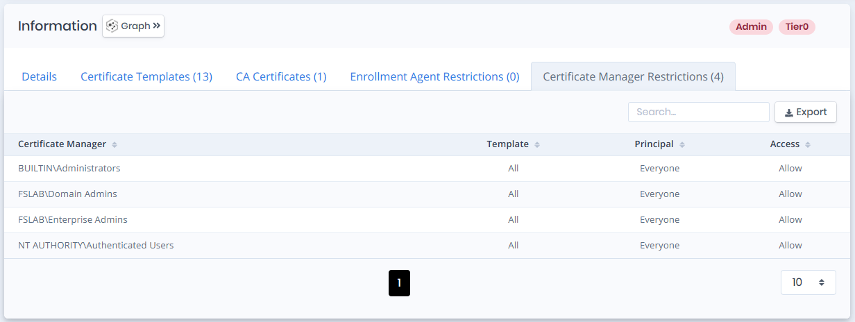Open Certificate Templates (13) tab
The width and height of the screenshot is (855, 322).
146,77
